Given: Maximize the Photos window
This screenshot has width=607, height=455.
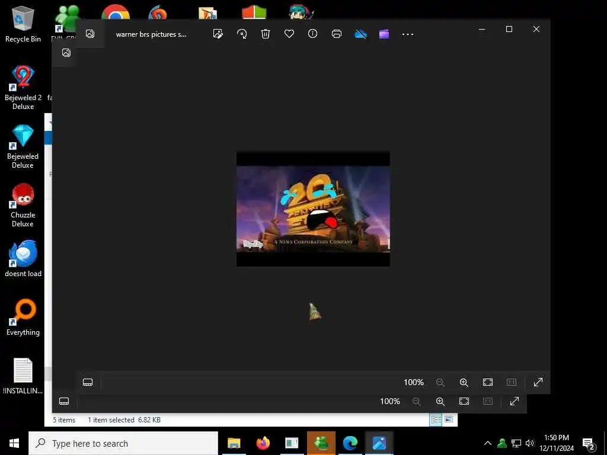Looking at the screenshot, I should click(509, 29).
